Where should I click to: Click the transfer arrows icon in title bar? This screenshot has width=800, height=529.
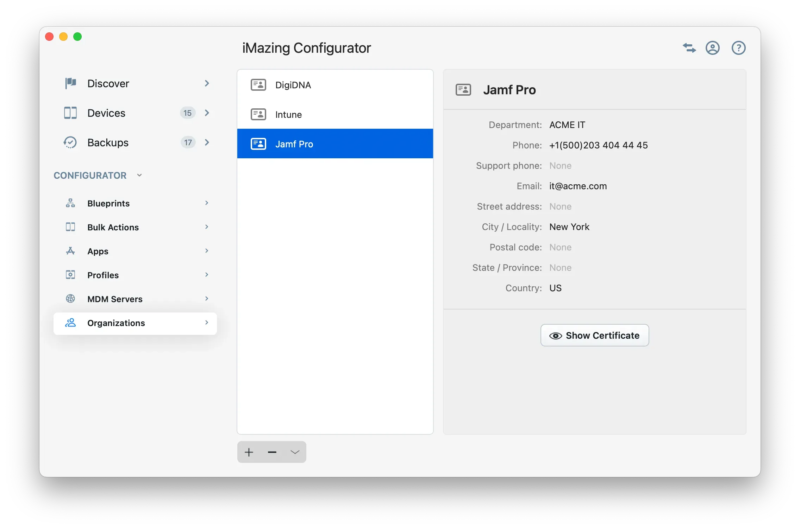[x=689, y=48]
